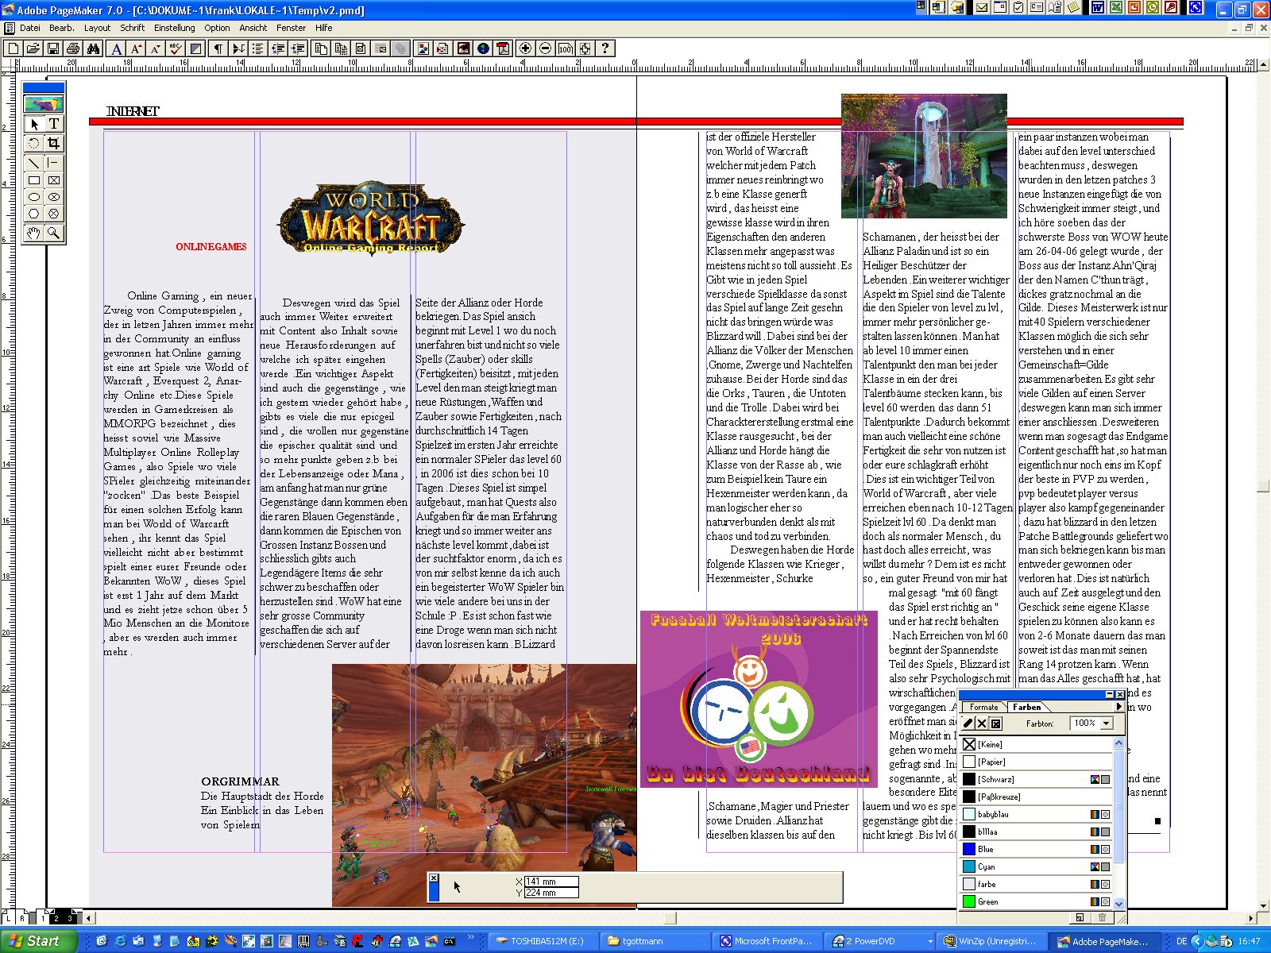1271x953 pixels.
Task: Click the Decrease font size icon
Action: click(x=156, y=48)
